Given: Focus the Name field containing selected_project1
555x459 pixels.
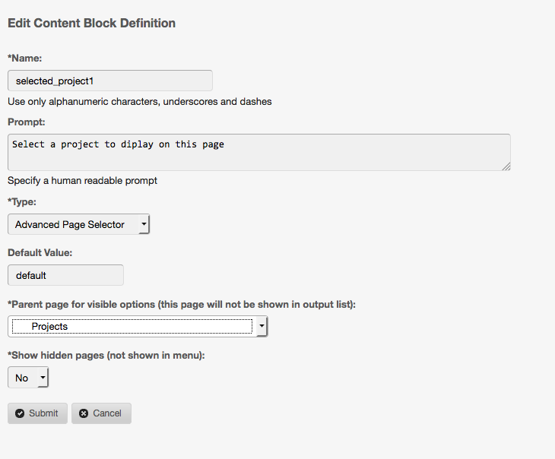Looking at the screenshot, I should point(109,81).
